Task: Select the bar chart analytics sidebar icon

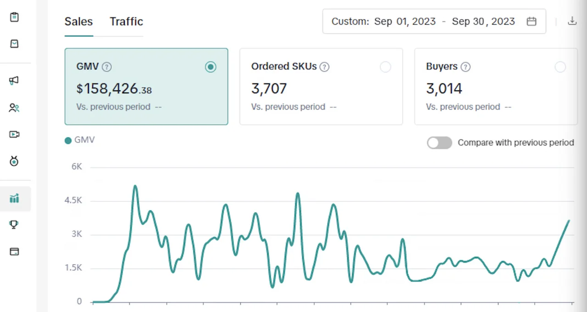Action: coord(14,199)
